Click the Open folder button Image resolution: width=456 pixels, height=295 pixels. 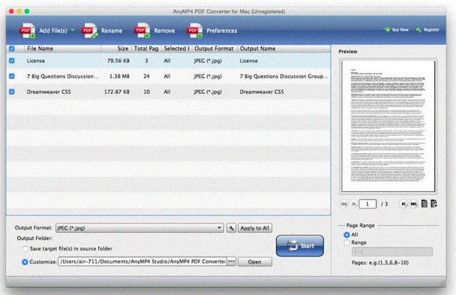click(255, 262)
